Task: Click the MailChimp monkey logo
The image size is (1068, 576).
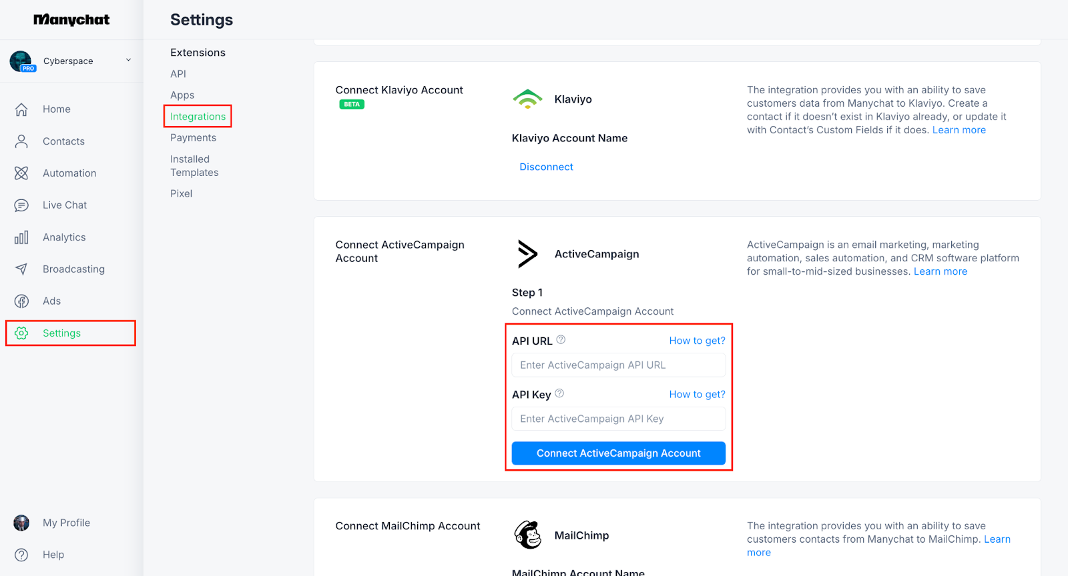Action: (x=528, y=535)
